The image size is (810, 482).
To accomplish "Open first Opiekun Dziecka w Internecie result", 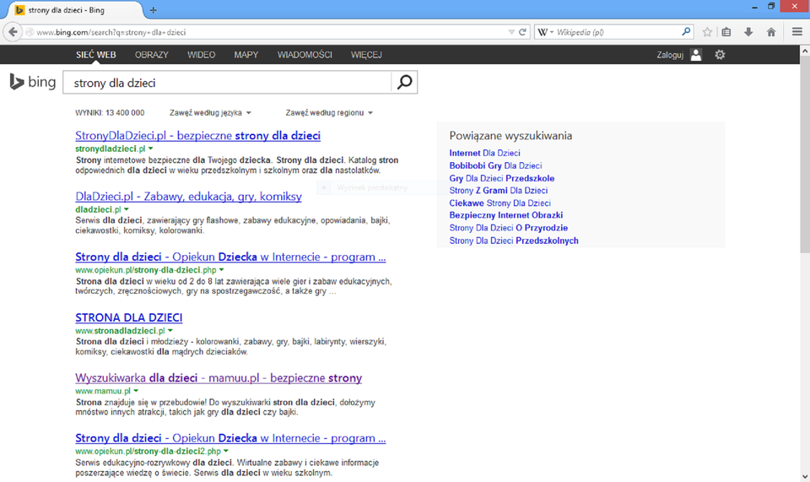I will click(230, 257).
